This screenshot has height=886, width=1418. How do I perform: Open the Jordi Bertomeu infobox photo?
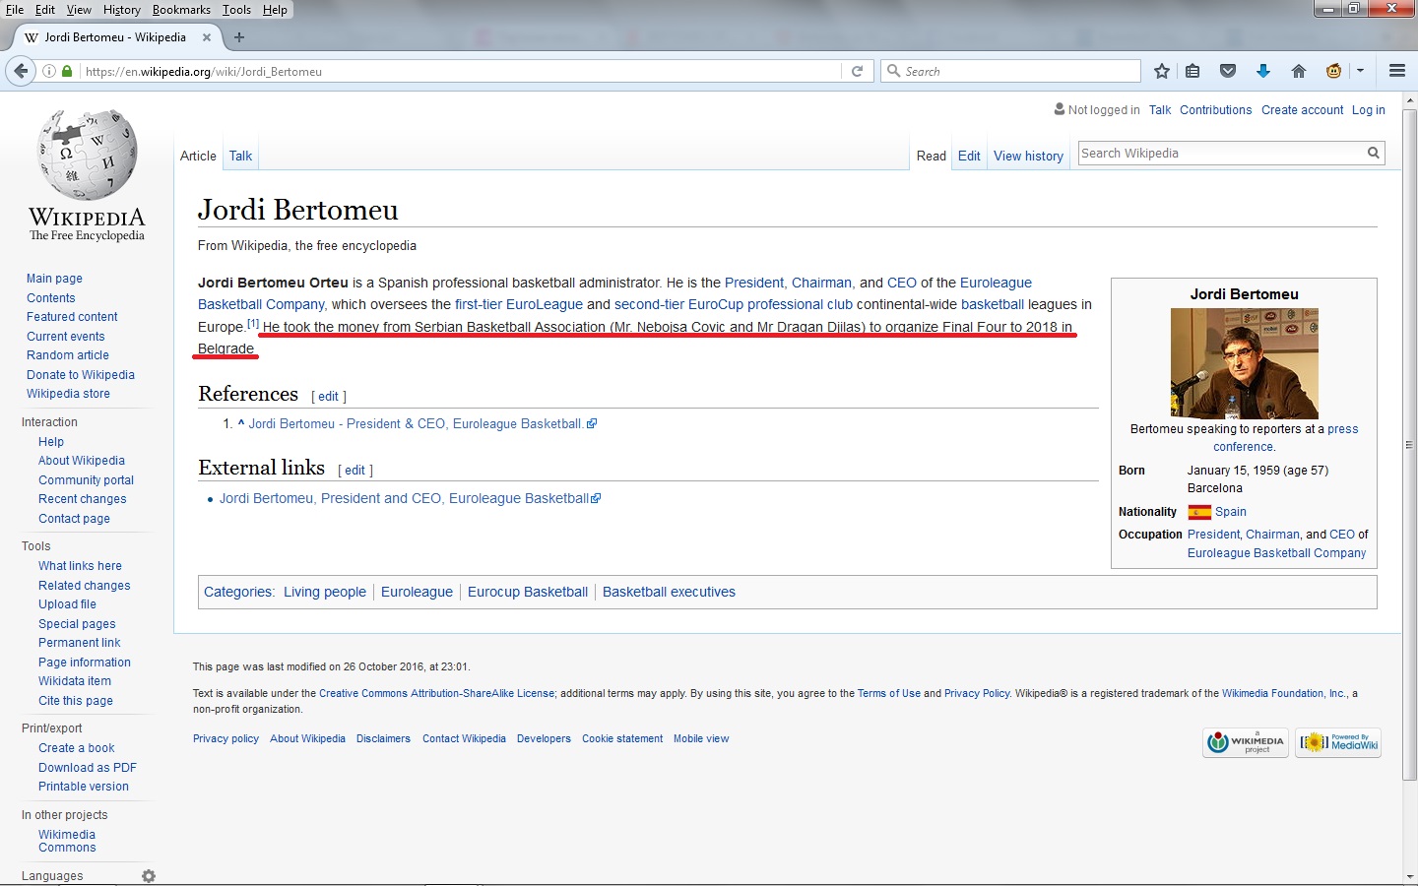point(1244,363)
